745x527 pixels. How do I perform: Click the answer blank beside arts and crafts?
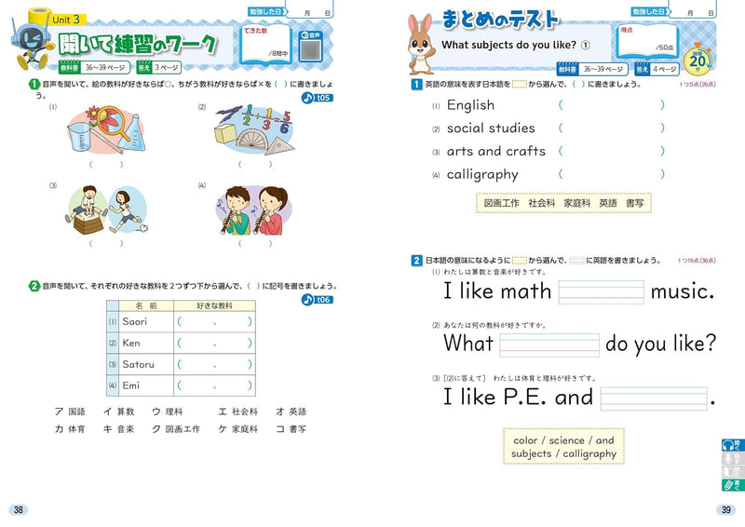(612, 151)
